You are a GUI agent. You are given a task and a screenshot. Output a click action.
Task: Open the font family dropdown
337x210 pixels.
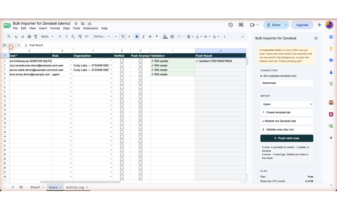[x=102, y=36]
